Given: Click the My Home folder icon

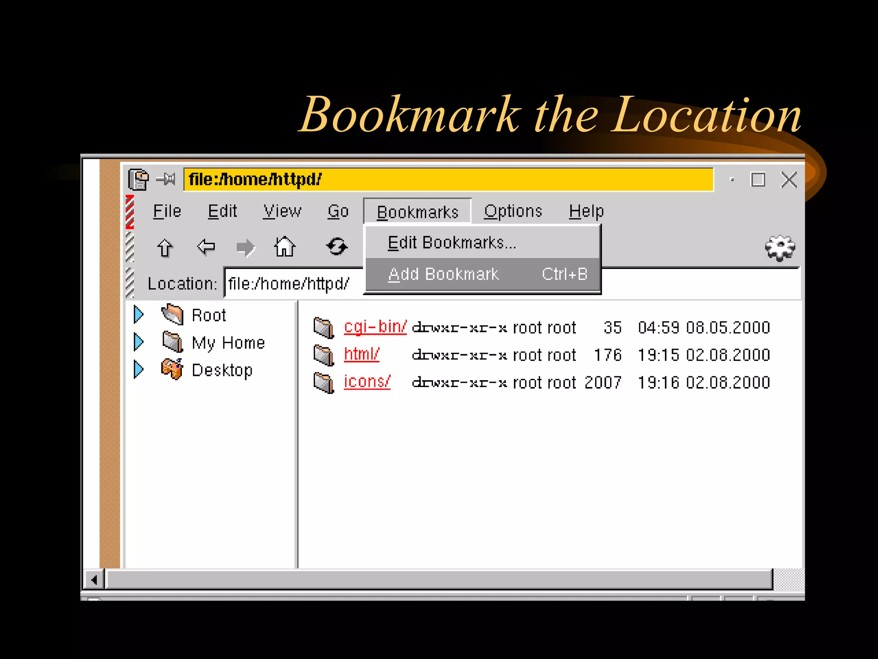Looking at the screenshot, I should (173, 342).
